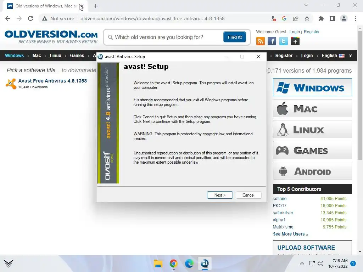Close the Old versions browser tab
Viewport: 363px width, 272px height.
click(82, 6)
